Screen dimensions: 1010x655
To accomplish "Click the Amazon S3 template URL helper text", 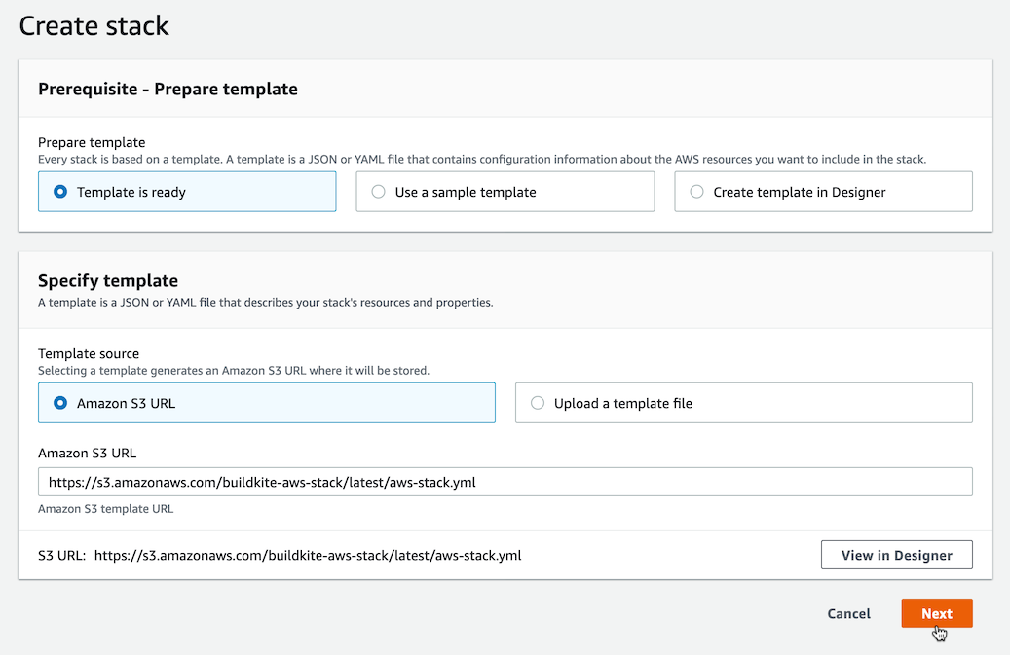I will [105, 508].
